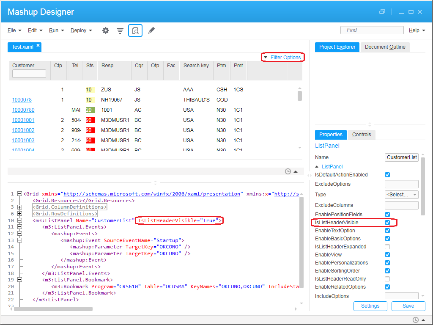
Task: Toggle the EnableSortingOrder checkbox
Action: pos(387,271)
